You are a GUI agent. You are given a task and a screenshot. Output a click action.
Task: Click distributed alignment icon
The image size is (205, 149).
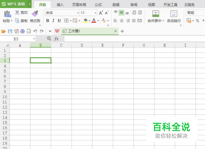(x=140, y=20)
